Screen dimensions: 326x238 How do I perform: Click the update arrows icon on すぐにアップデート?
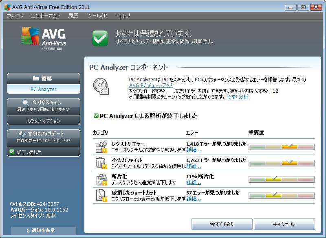click(22, 134)
